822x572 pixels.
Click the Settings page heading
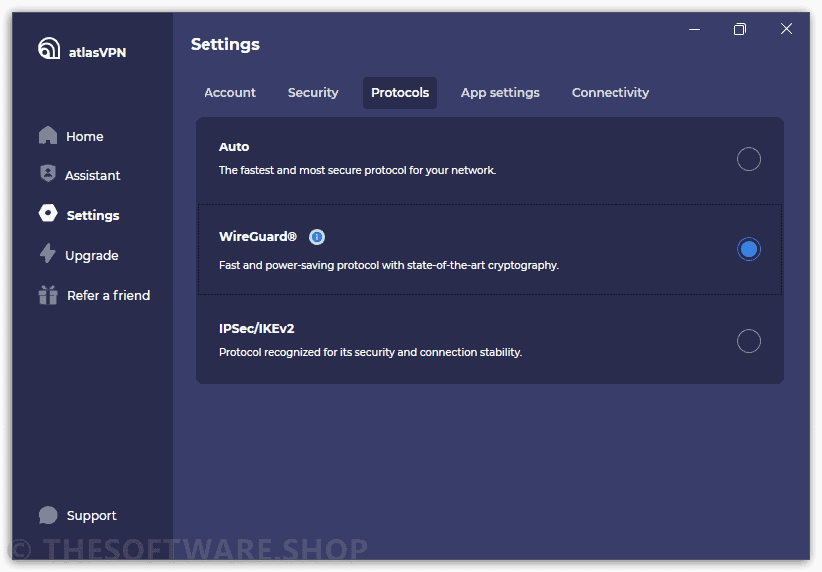pos(225,45)
